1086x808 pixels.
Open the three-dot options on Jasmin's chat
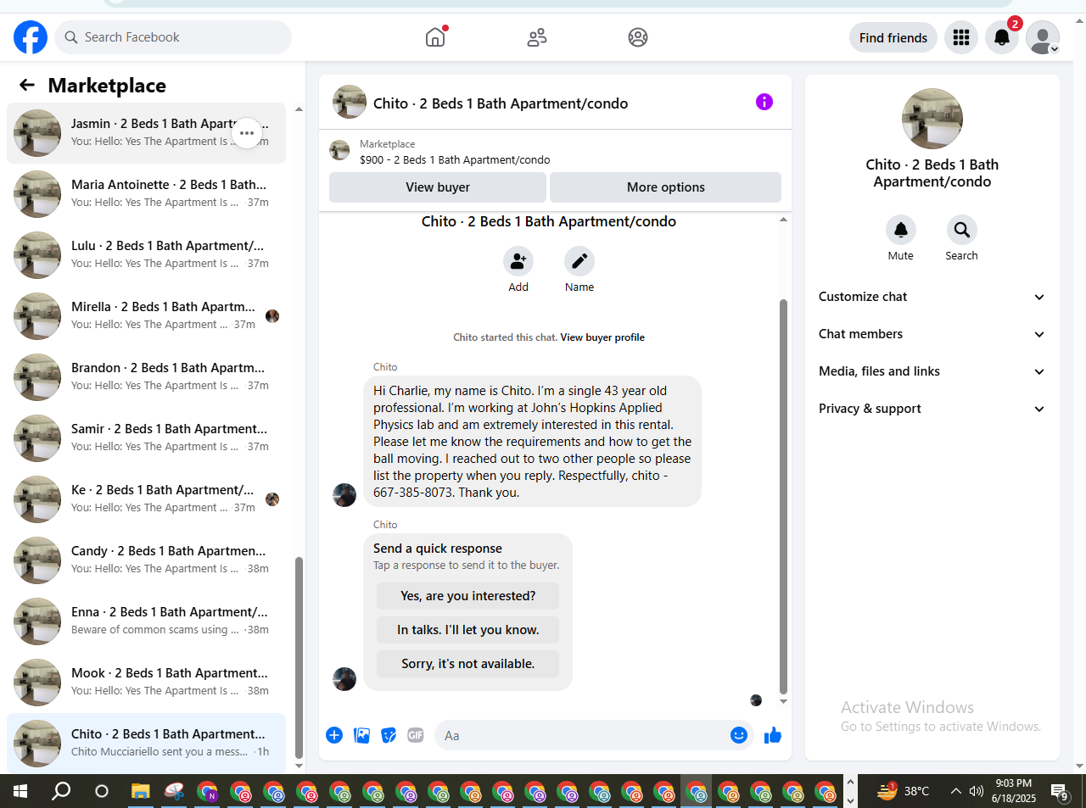coord(247,133)
